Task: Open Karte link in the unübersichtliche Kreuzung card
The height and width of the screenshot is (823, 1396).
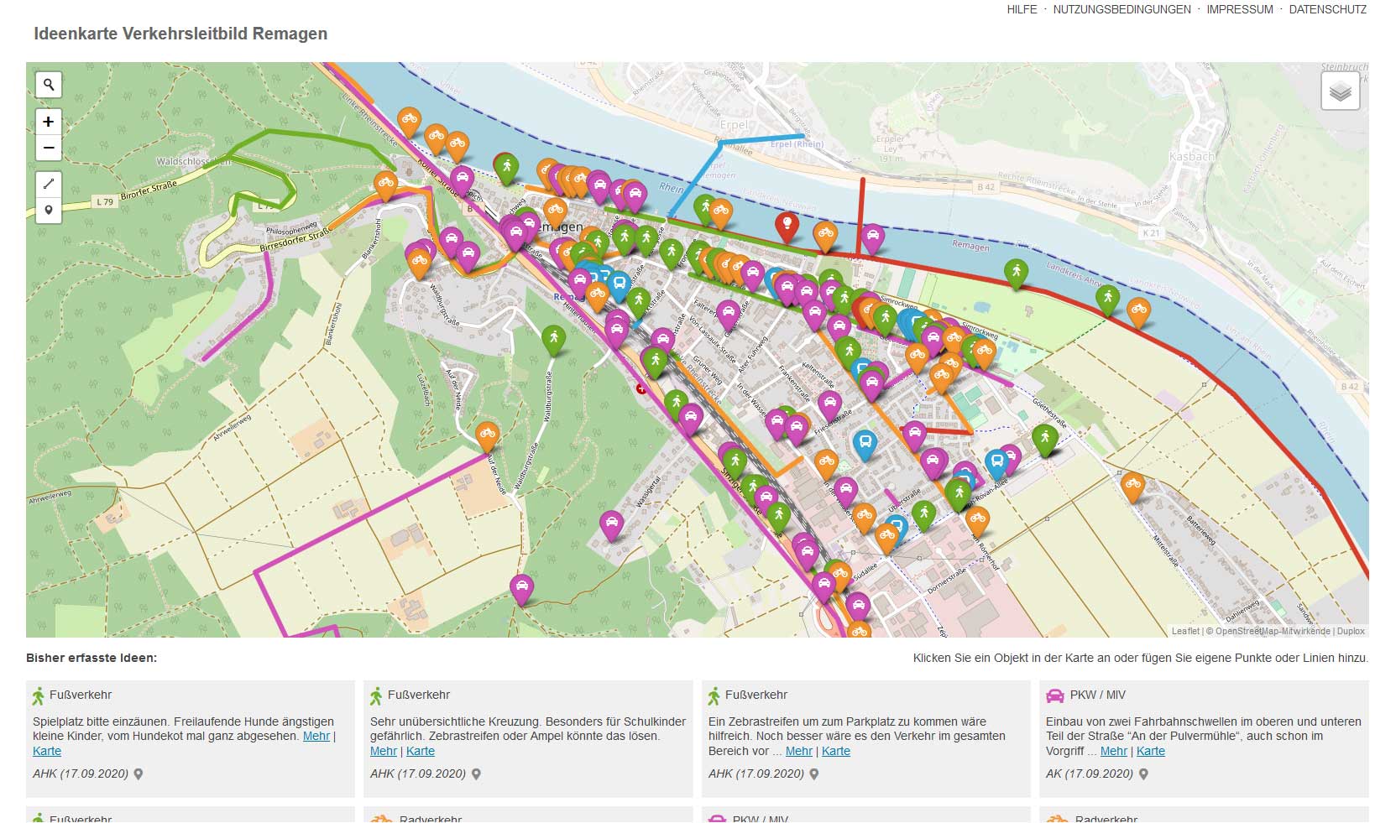Action: (421, 752)
